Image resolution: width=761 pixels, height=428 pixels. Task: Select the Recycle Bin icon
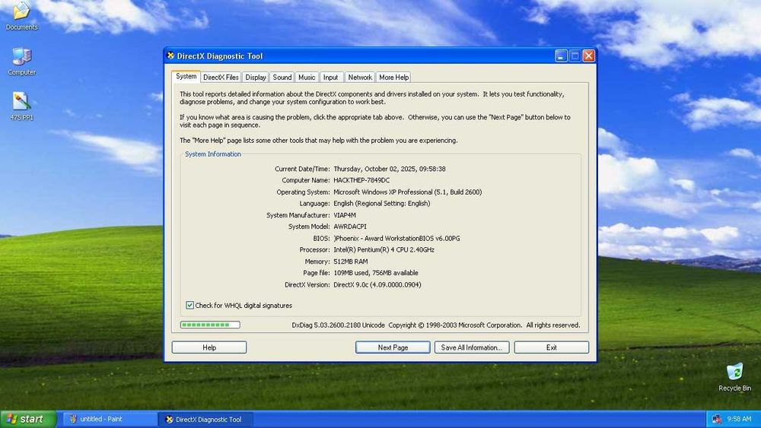coord(734,377)
